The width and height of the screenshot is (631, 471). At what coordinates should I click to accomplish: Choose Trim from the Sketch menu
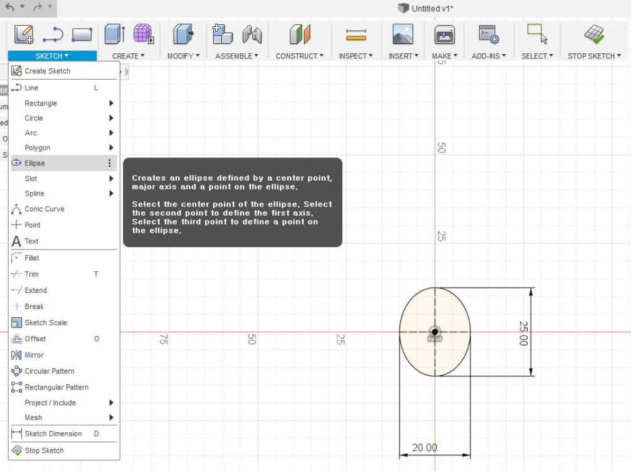click(x=31, y=274)
